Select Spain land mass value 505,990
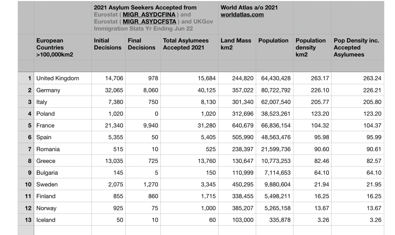 (x=237, y=137)
